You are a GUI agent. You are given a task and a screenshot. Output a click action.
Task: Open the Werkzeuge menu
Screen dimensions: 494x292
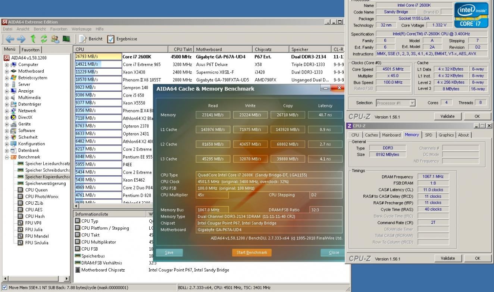[82, 29]
